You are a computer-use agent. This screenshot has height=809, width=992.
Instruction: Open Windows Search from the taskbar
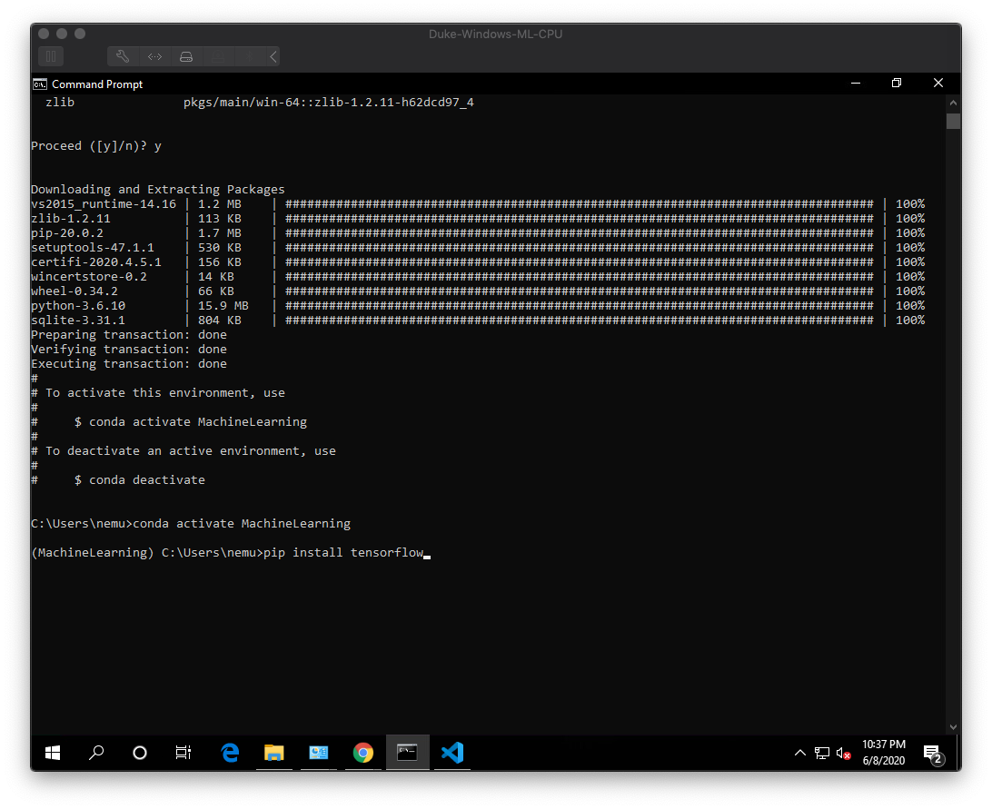pyautogui.click(x=96, y=753)
